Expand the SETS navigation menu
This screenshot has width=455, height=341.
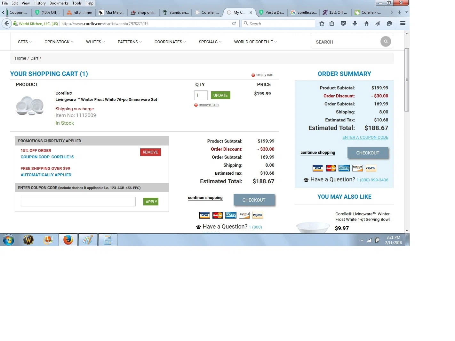point(25,42)
